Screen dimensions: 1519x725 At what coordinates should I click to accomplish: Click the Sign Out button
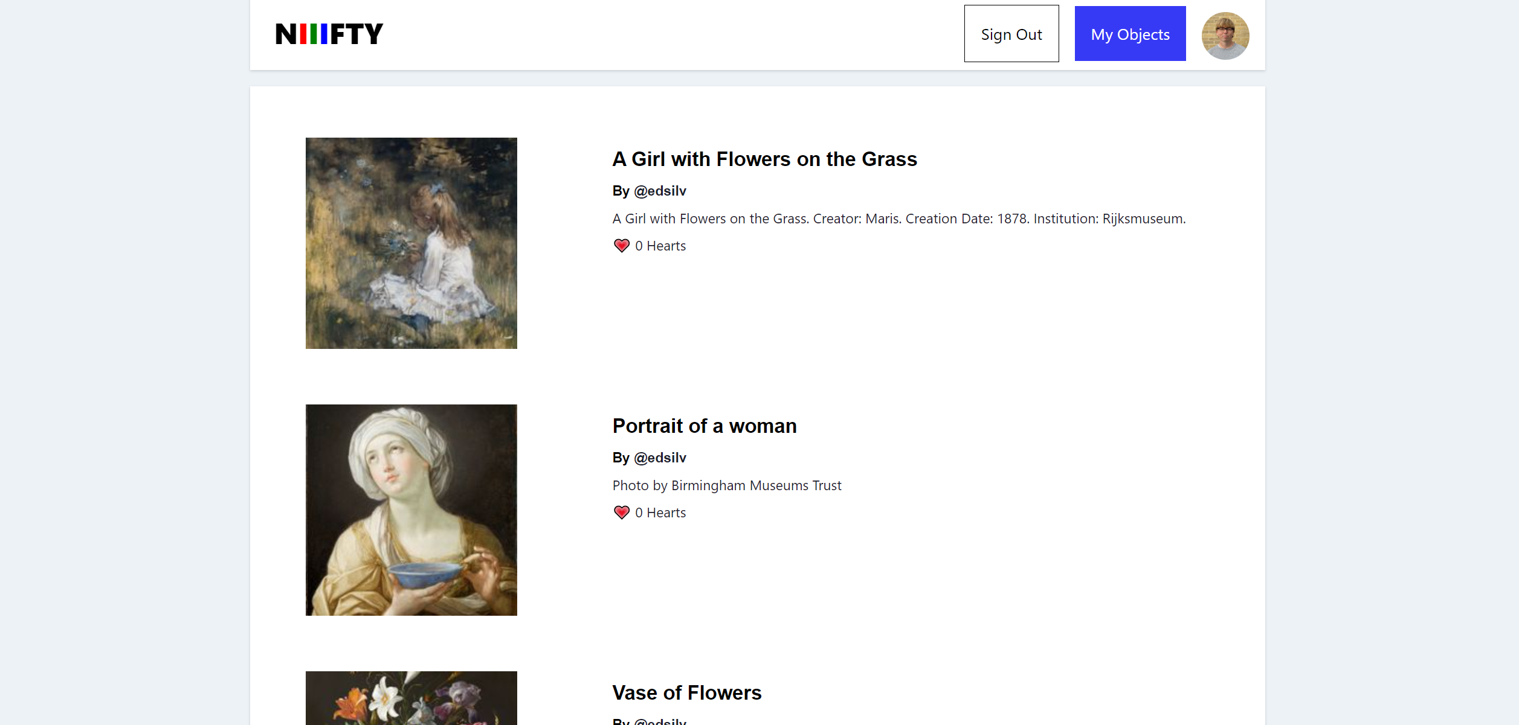point(1011,34)
